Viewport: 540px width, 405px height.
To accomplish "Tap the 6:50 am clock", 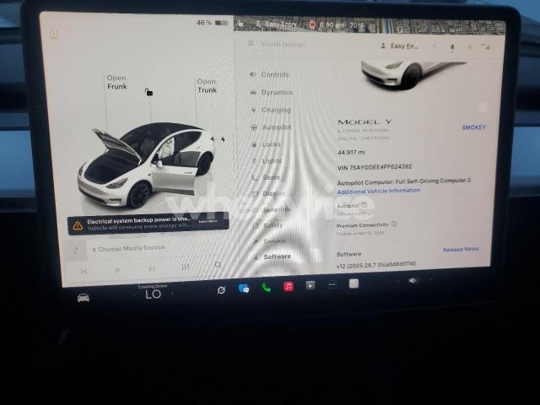I will (x=332, y=24).
